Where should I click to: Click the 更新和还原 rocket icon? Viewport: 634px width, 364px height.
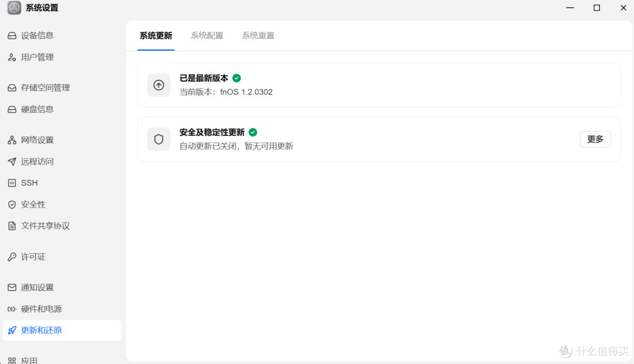tap(12, 330)
